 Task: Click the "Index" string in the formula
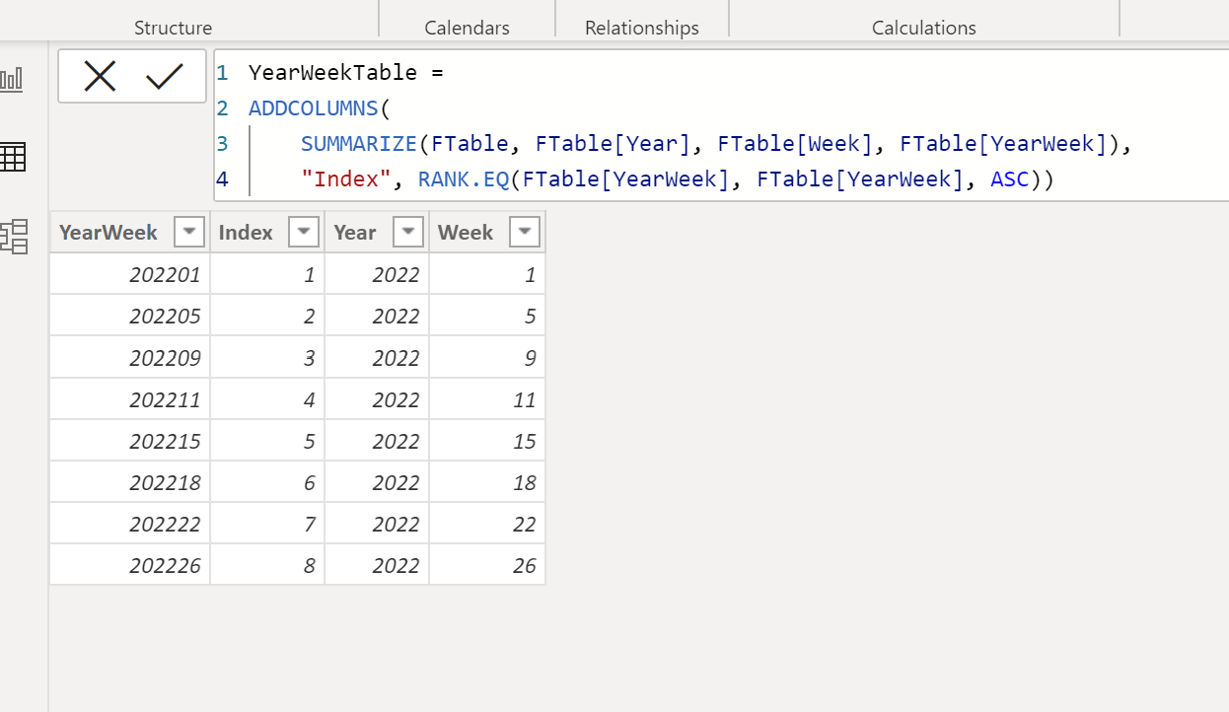[346, 179]
